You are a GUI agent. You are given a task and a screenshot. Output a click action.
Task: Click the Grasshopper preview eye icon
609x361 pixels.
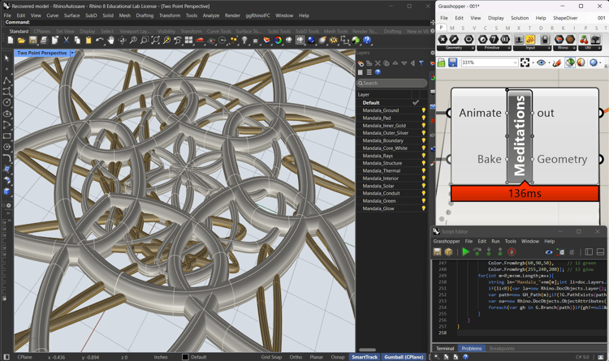542,62
